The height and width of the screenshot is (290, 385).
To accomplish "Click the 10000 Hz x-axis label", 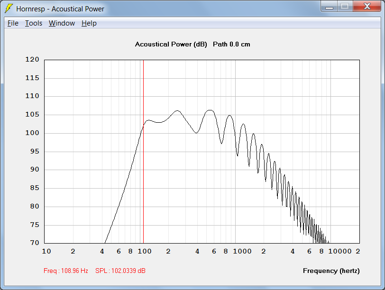I will 340,251.
